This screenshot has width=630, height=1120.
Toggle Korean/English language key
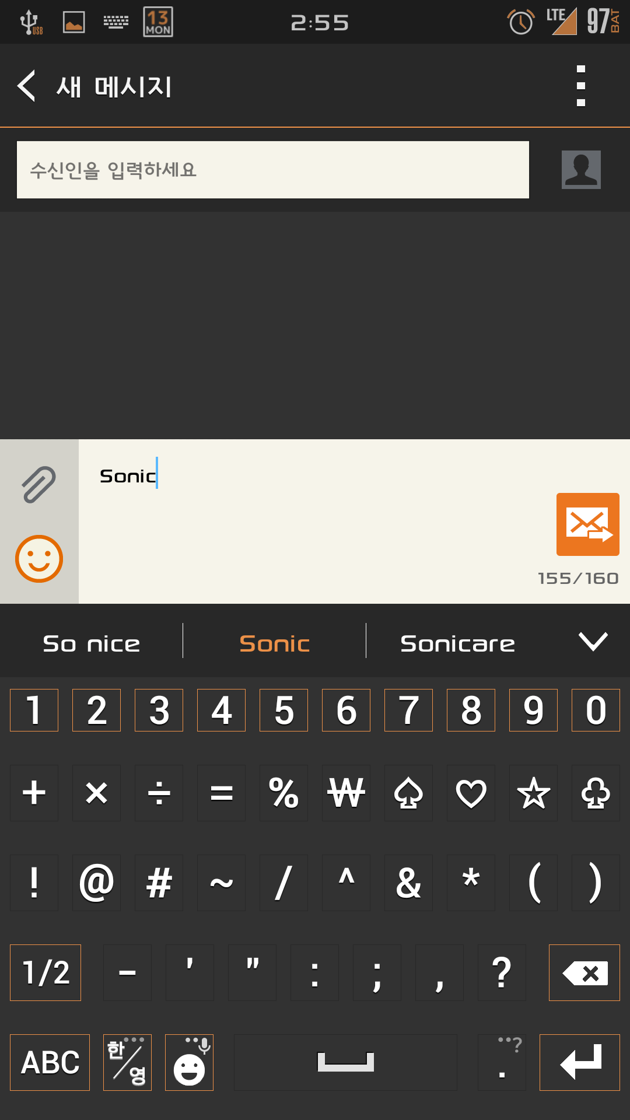(x=127, y=1062)
